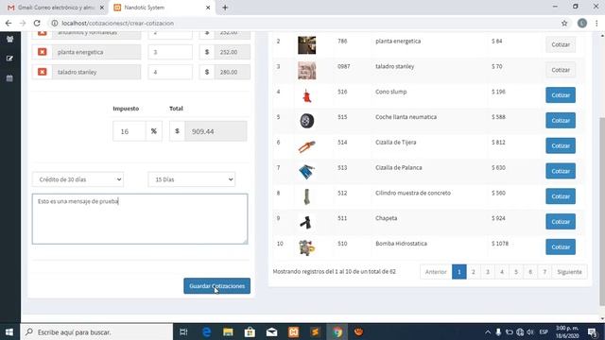Open the calendar icon in the left sidebar
Viewport: 605px width, 340px height.
tap(9, 78)
